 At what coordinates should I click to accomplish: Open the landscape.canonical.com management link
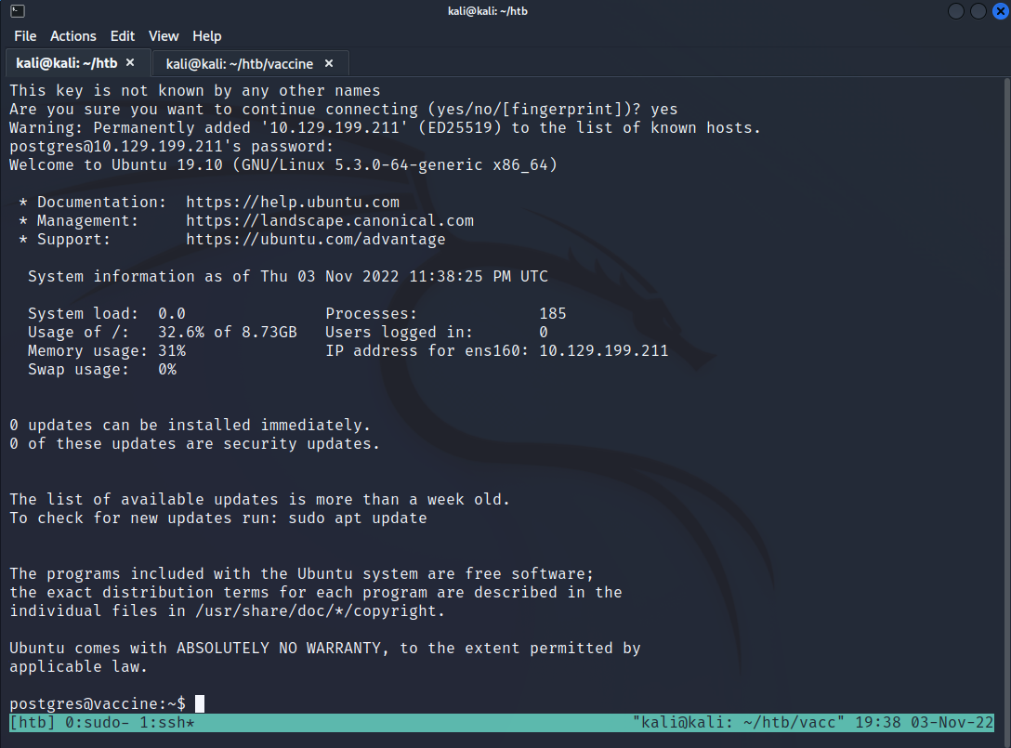pyautogui.click(x=329, y=221)
